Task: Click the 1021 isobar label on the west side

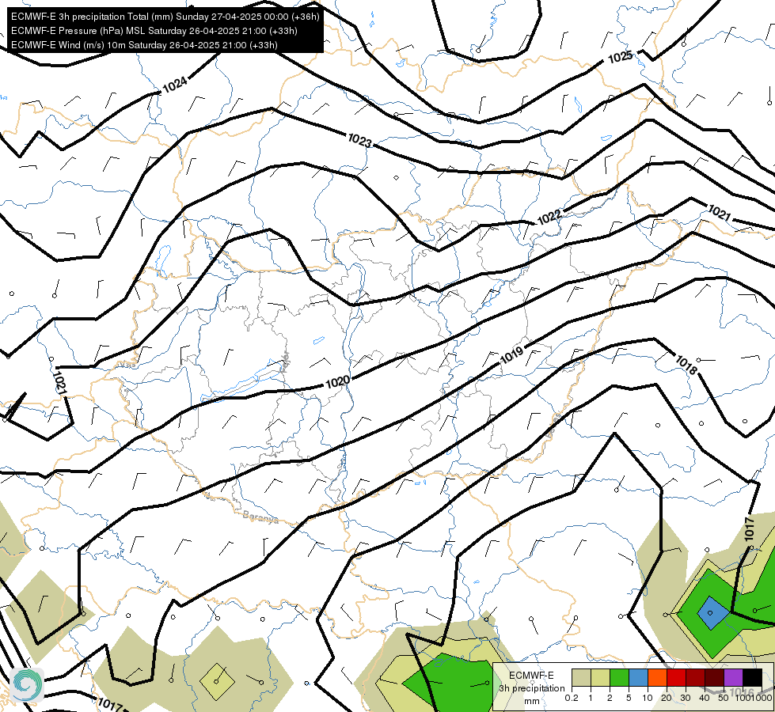Action: point(59,383)
